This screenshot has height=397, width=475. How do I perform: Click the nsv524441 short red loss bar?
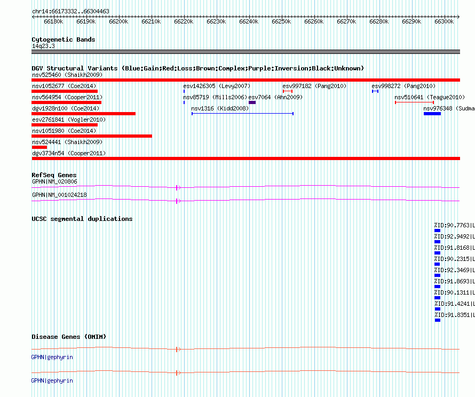[x=39, y=147]
